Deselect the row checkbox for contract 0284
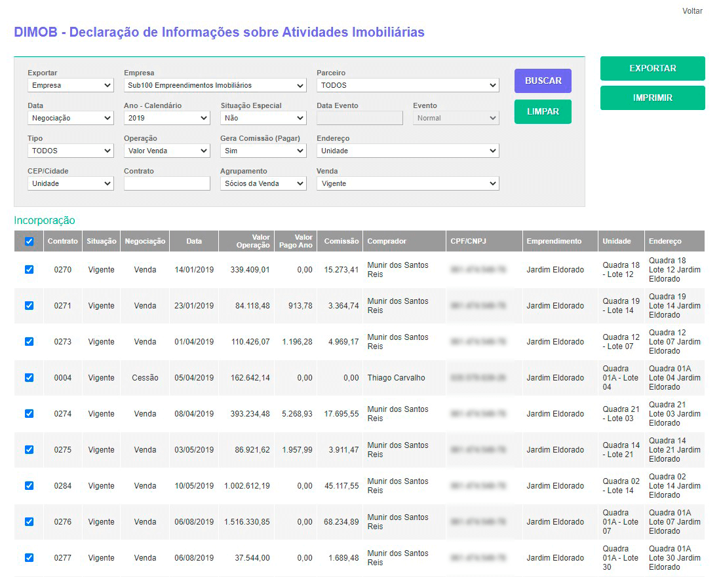Image resolution: width=721 pixels, height=577 pixels. click(x=29, y=485)
